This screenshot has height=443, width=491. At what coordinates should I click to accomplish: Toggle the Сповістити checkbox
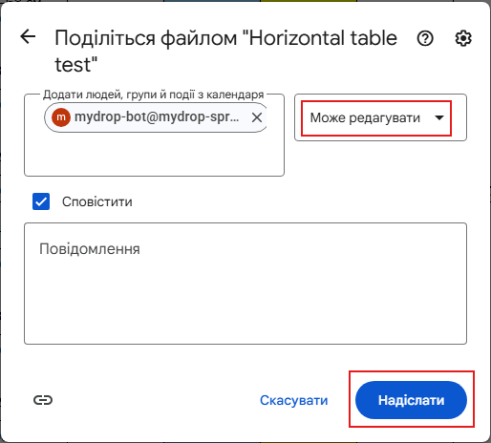[x=41, y=201]
